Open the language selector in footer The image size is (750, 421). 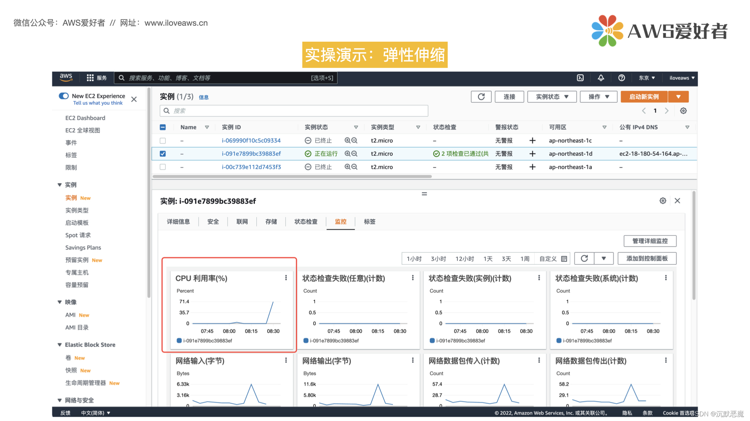96,413
